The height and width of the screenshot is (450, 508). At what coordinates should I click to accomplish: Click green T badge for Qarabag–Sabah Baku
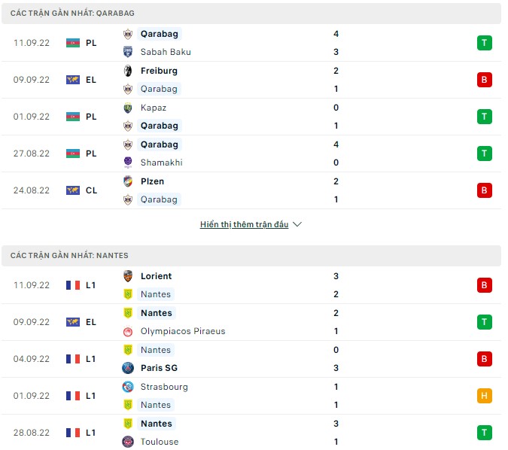(x=485, y=43)
